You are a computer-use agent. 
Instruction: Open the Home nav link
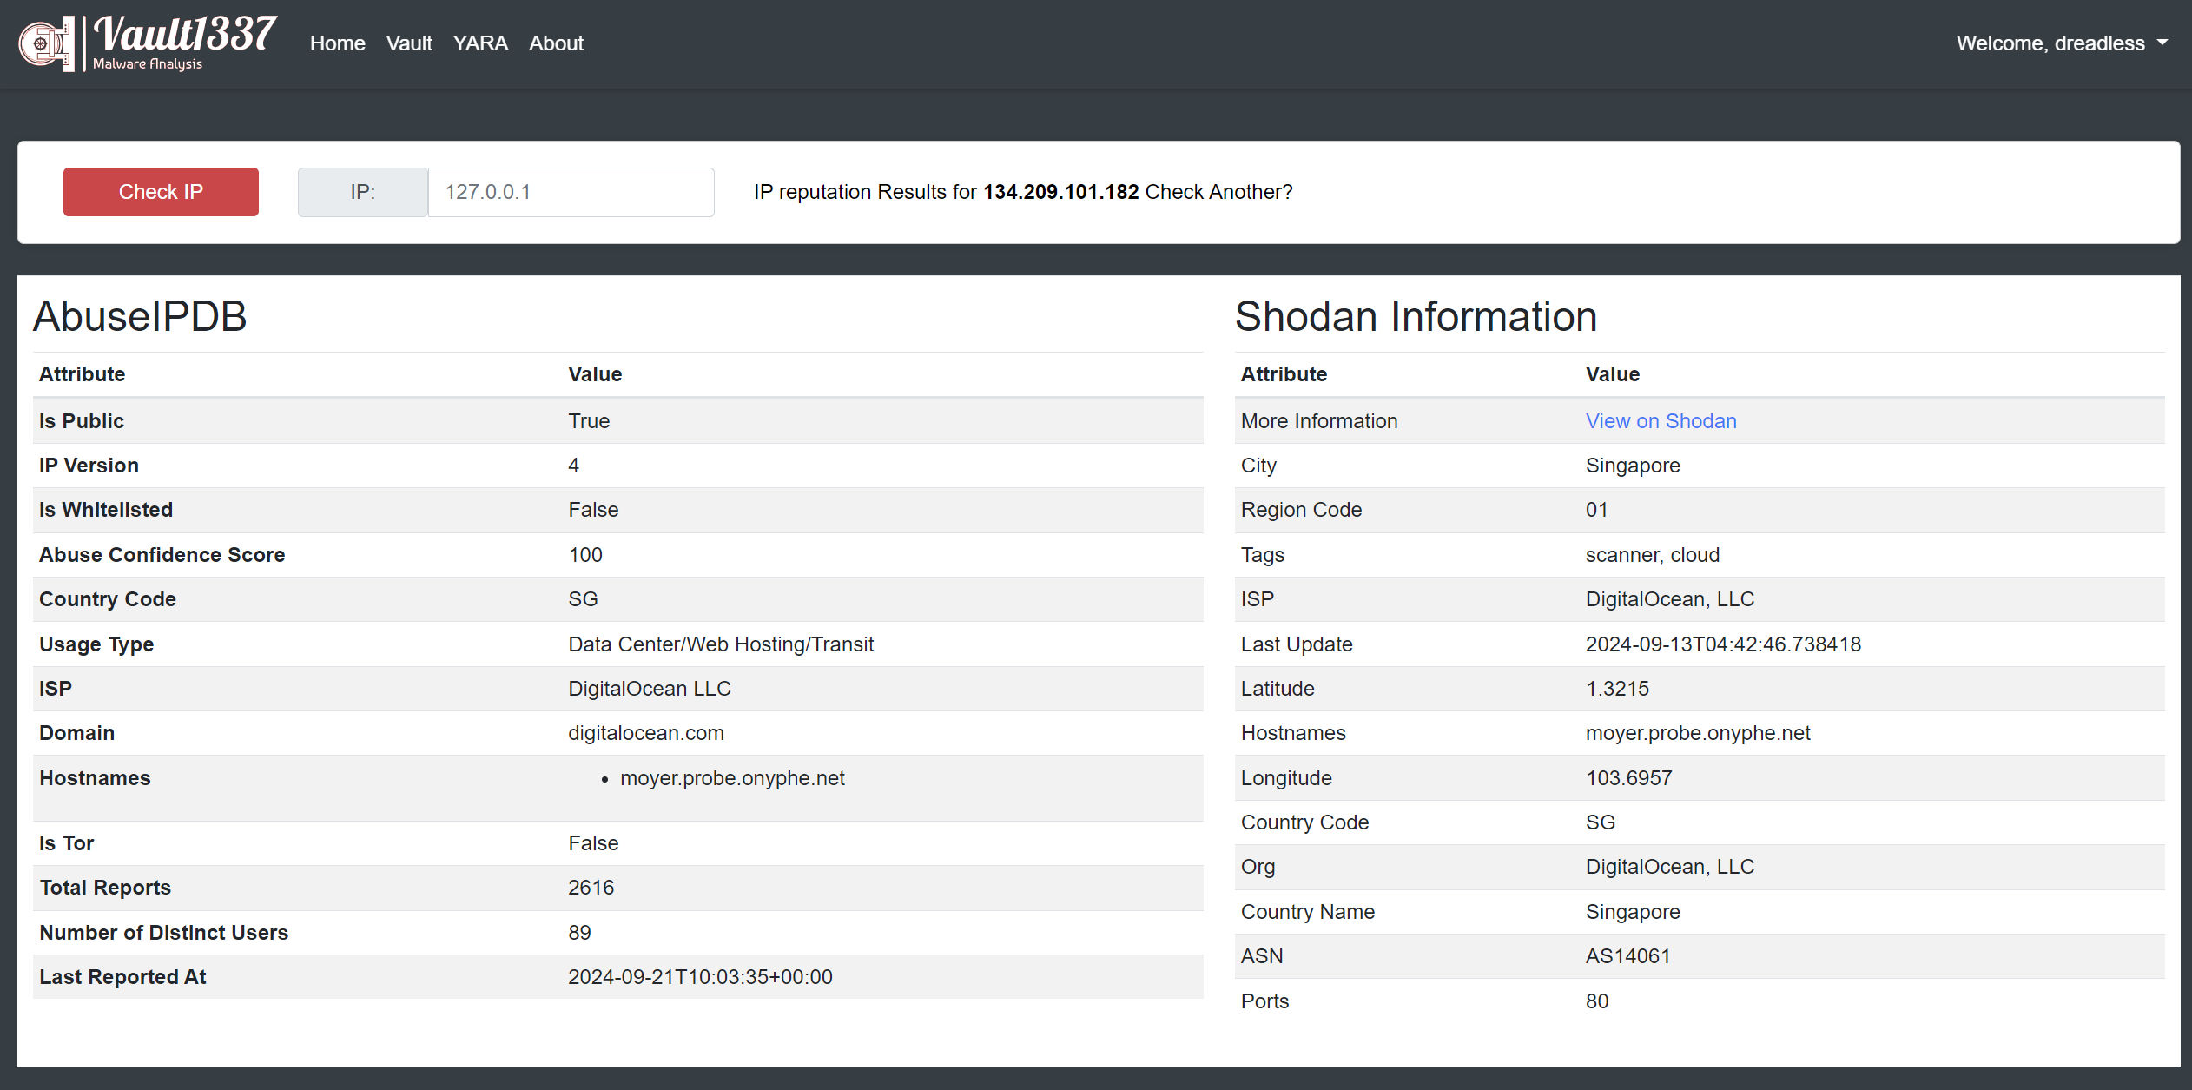click(x=337, y=43)
